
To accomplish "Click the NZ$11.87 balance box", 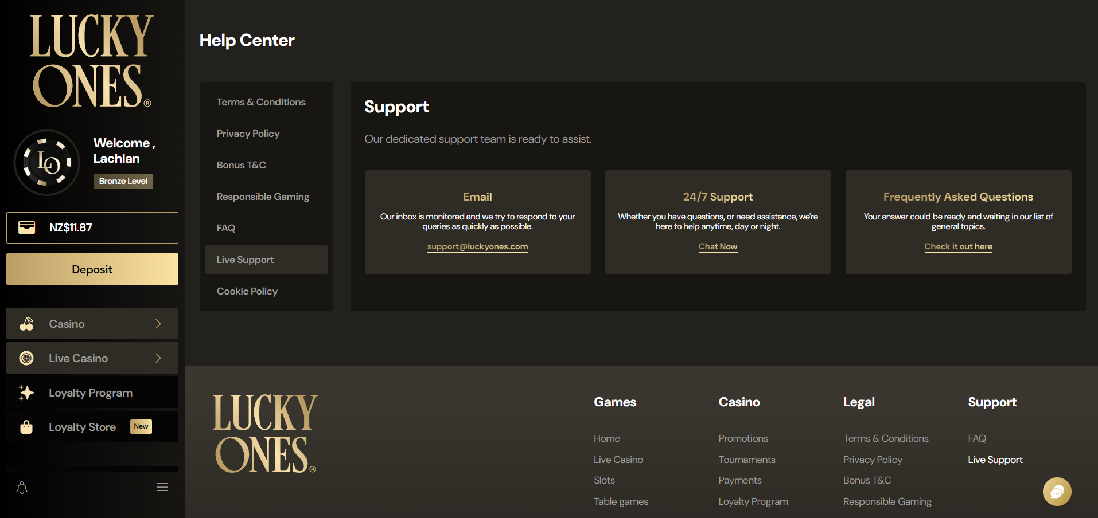I will point(92,227).
